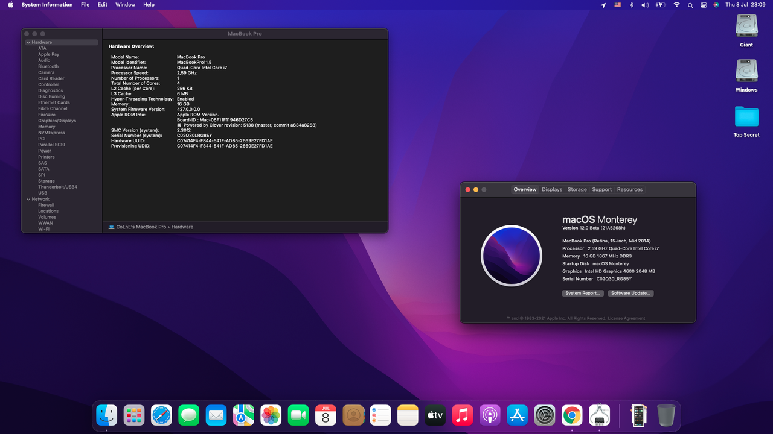Launch Maps from the dock

243,415
